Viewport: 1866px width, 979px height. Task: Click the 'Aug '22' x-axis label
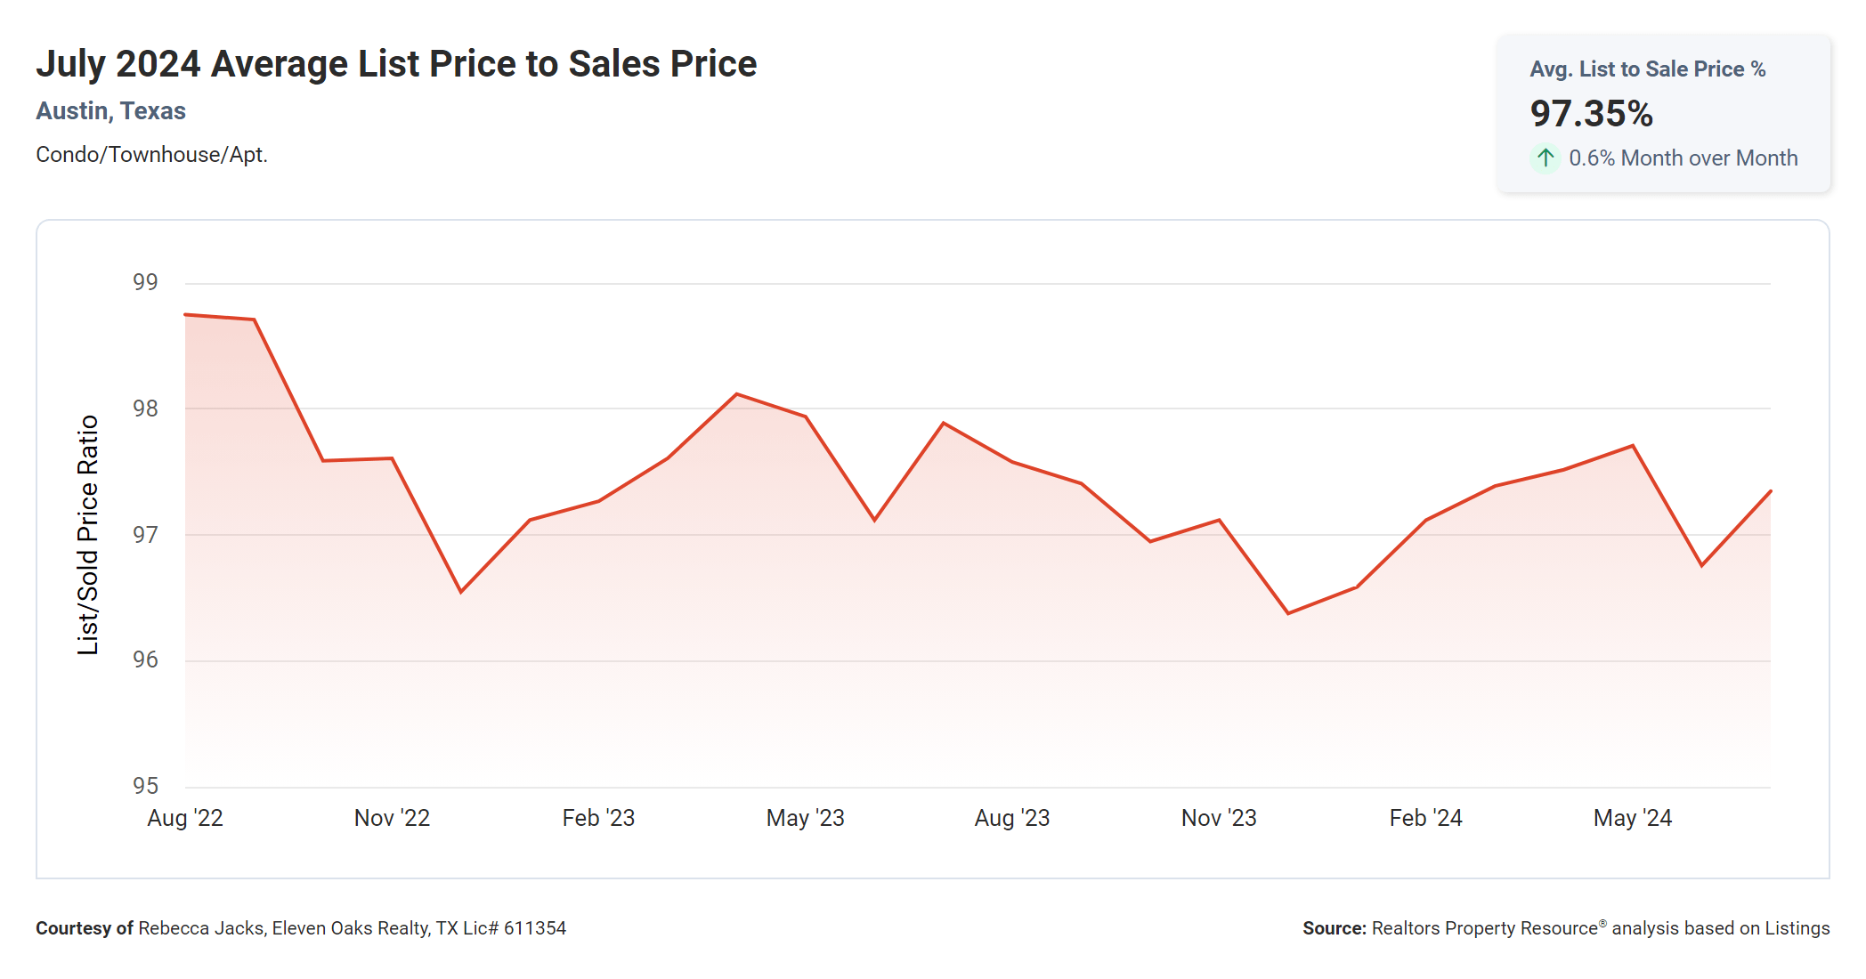point(185,818)
